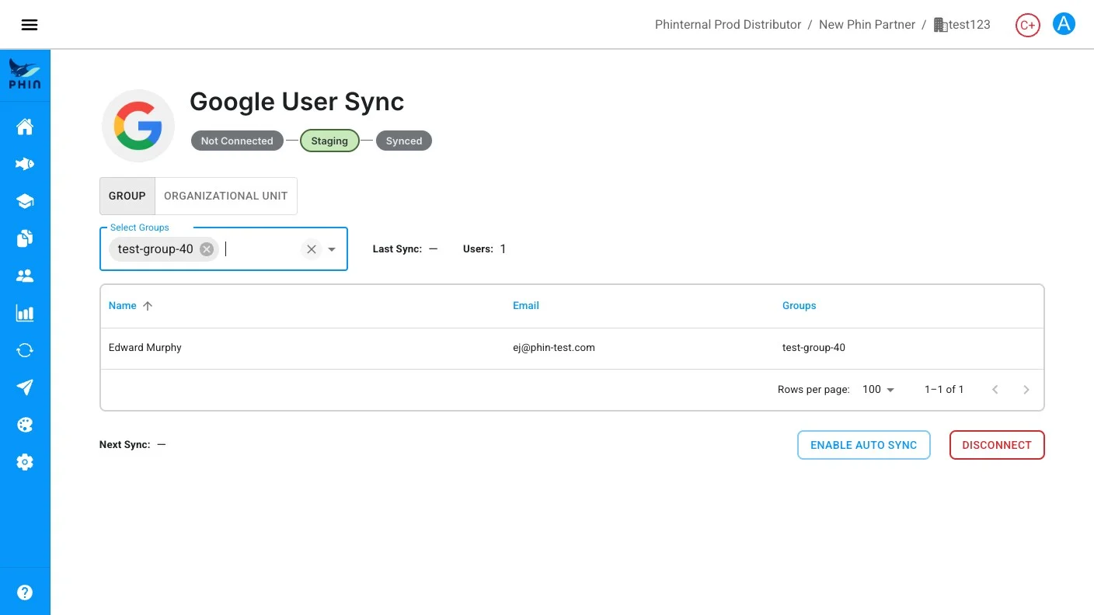Open the sync integrations icon
The image size is (1094, 615).
click(25, 350)
